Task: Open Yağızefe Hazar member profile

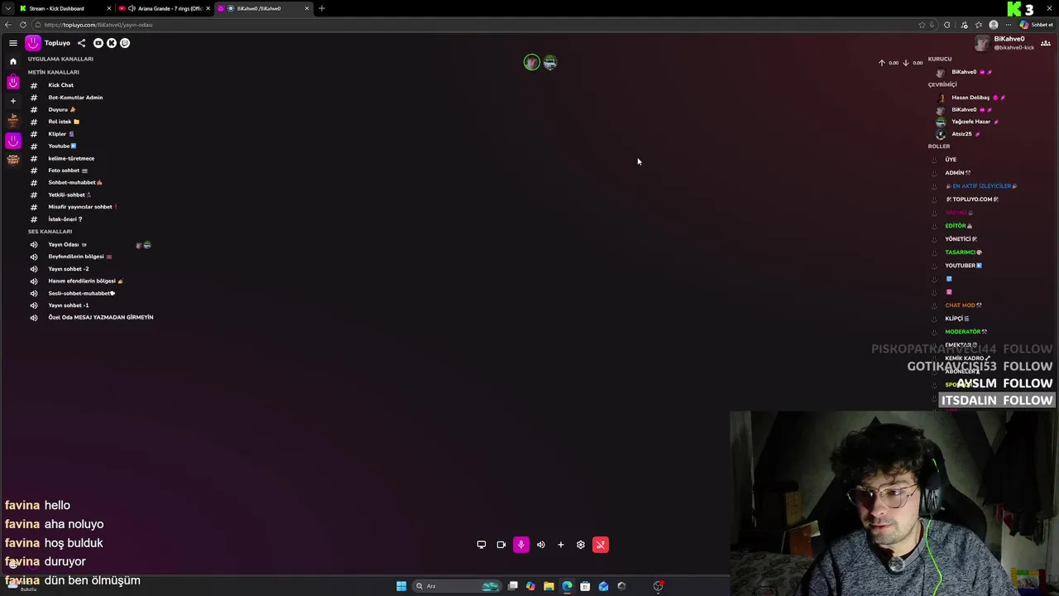Action: (x=970, y=122)
